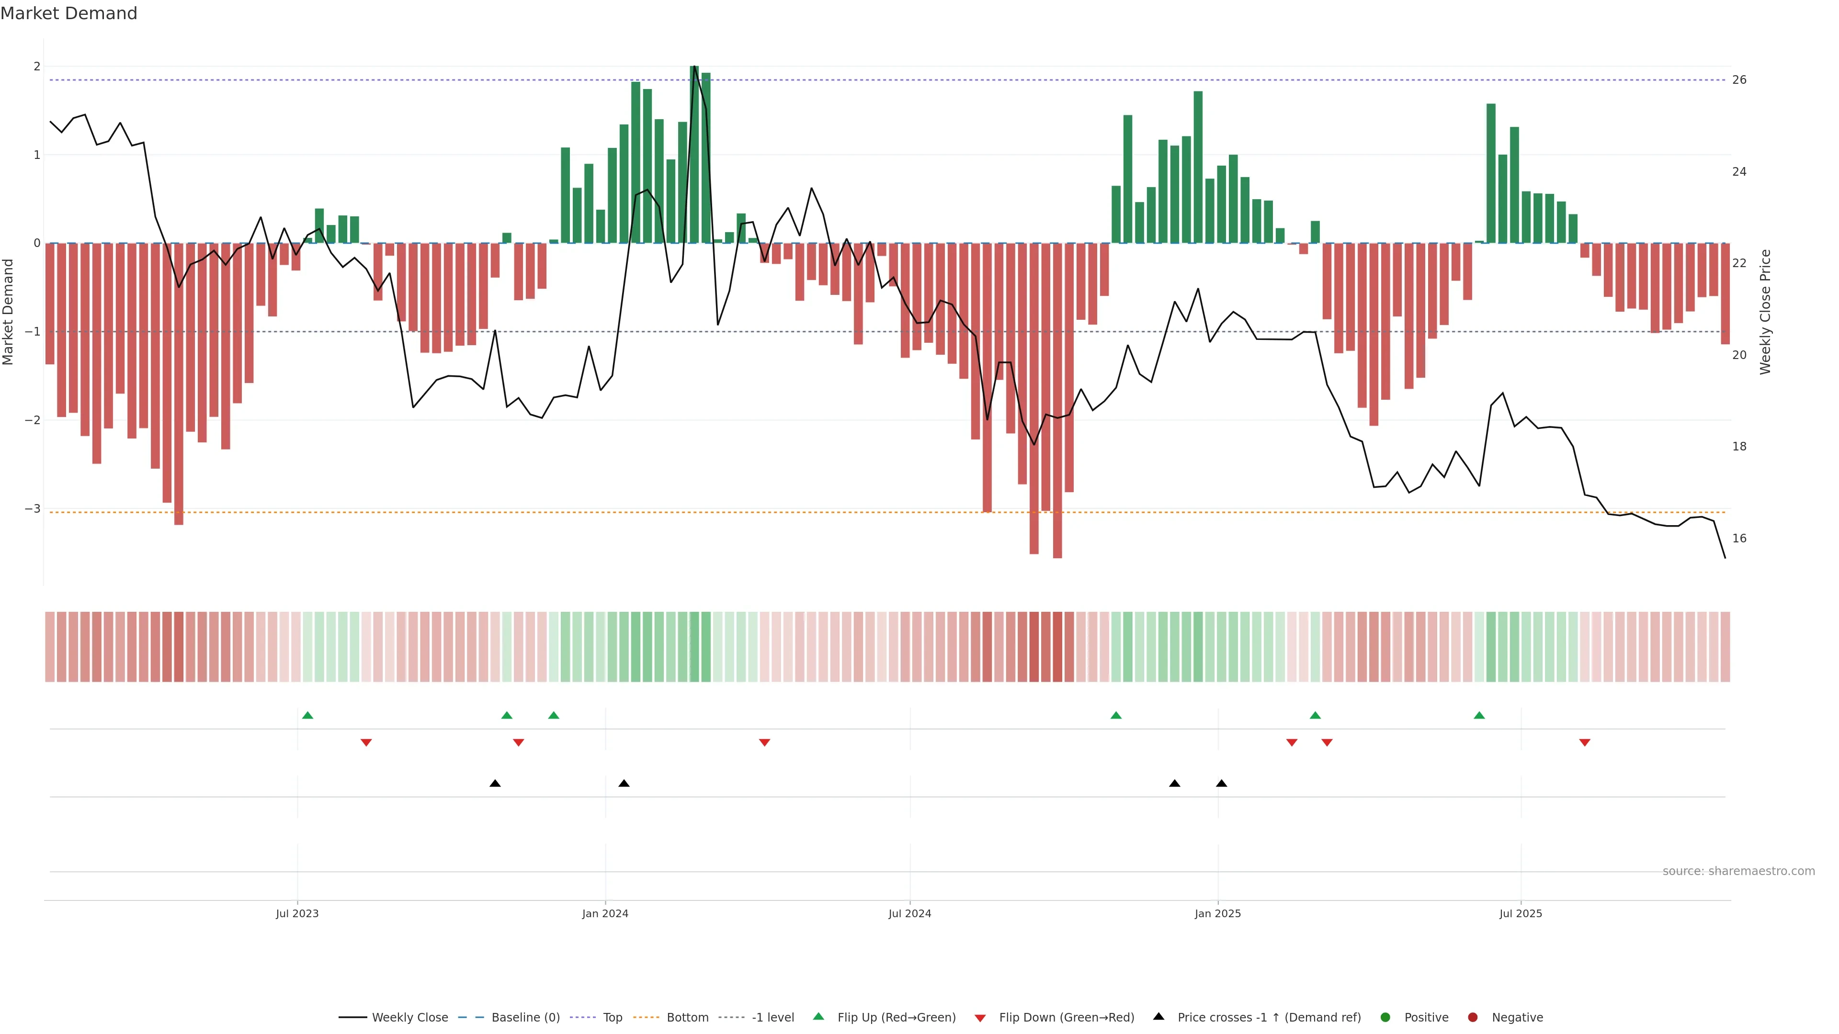
Task: Click the green Flip Up triangle legend icon
Action: point(818,1016)
